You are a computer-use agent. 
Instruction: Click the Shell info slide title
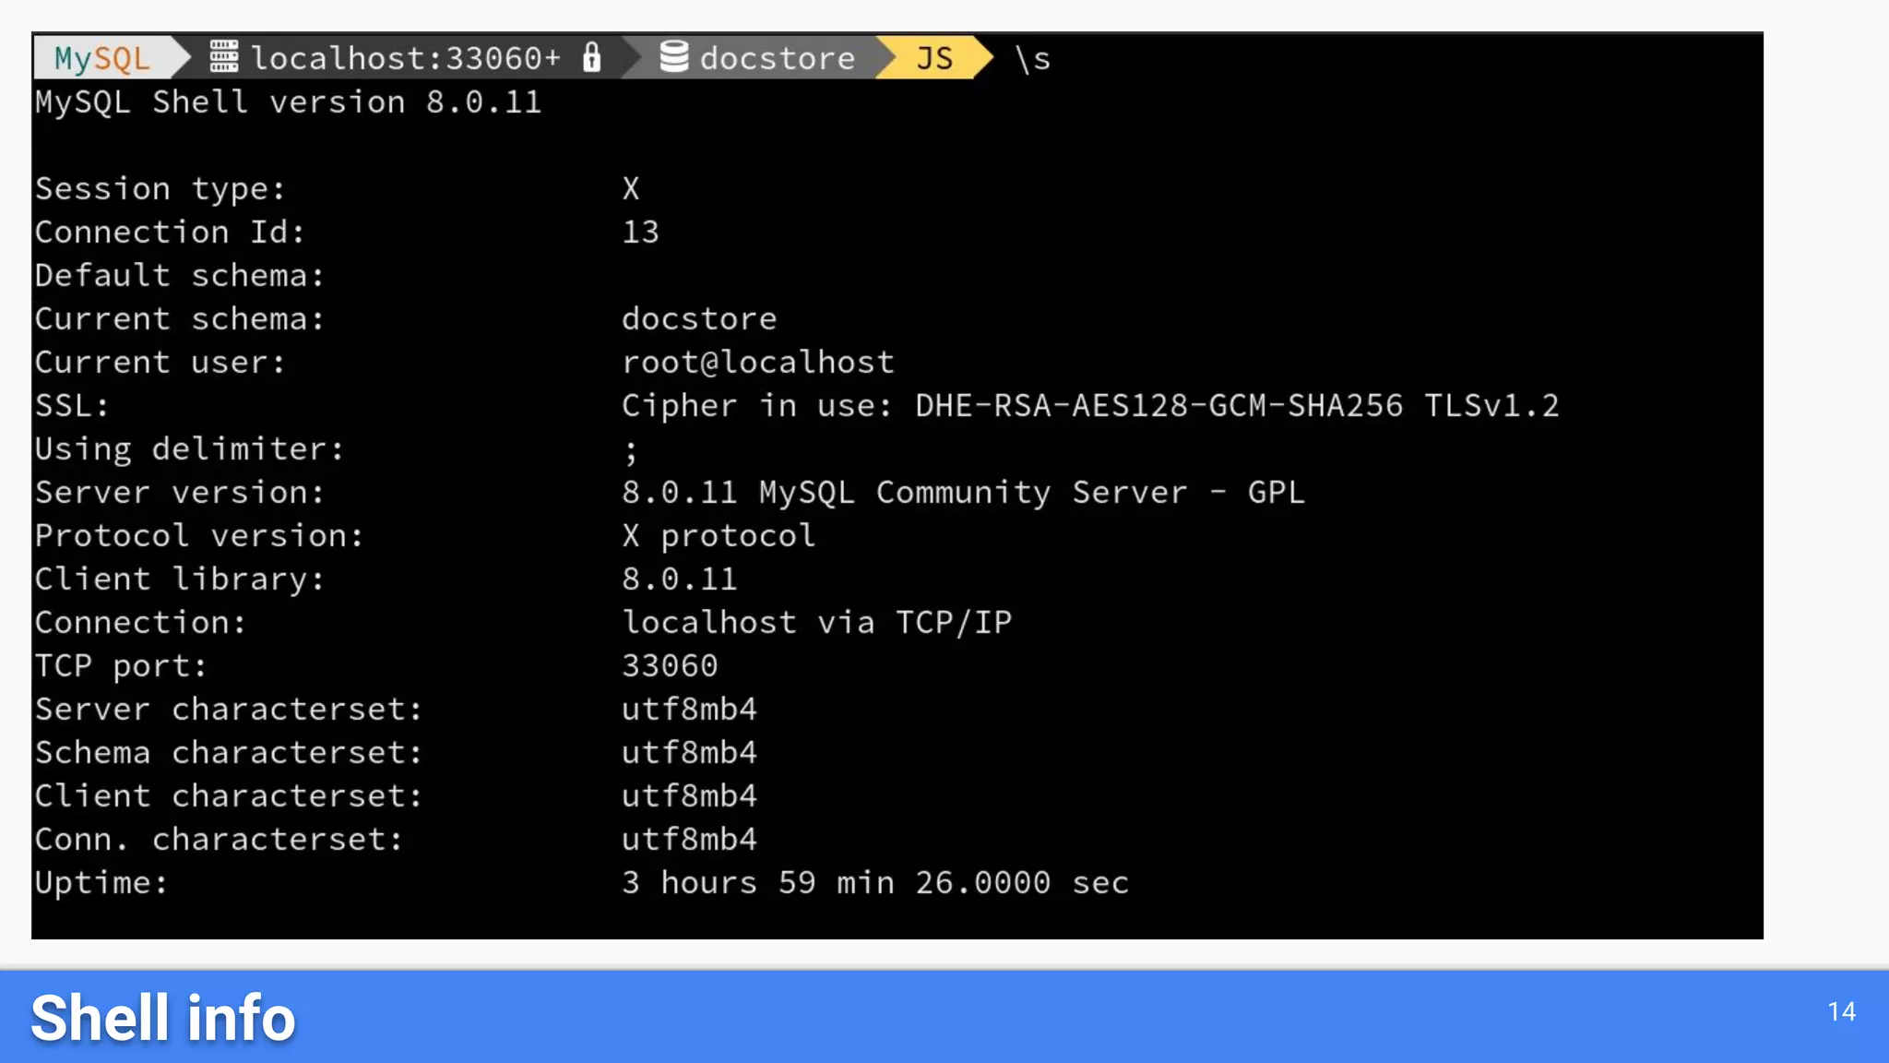(163, 1018)
